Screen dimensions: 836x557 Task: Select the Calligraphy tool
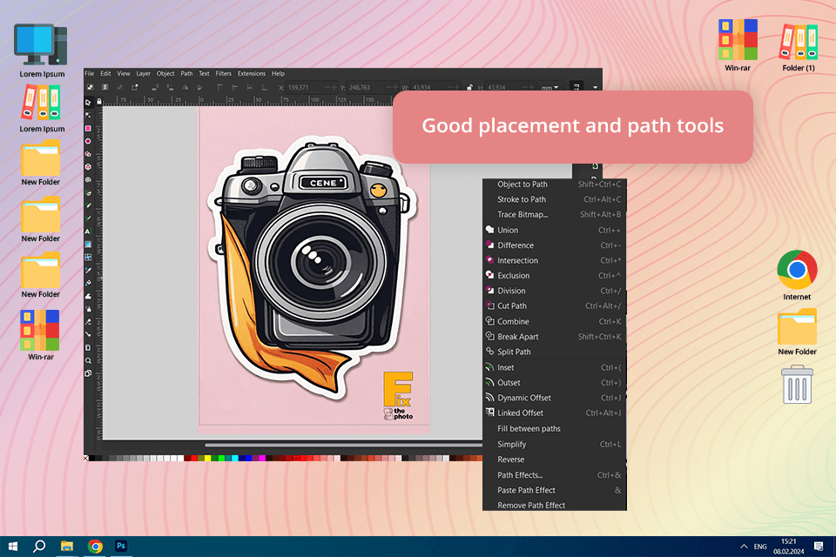[x=88, y=218]
